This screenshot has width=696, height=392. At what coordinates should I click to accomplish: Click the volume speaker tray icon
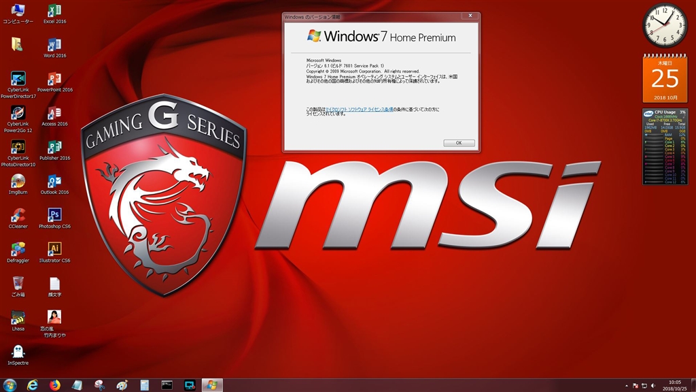coord(653,386)
